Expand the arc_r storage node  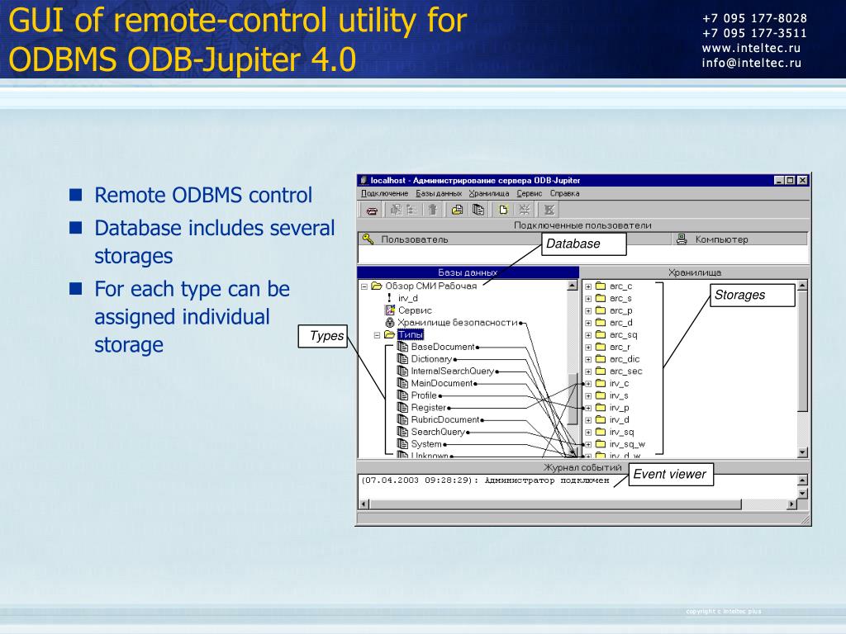[x=588, y=348]
